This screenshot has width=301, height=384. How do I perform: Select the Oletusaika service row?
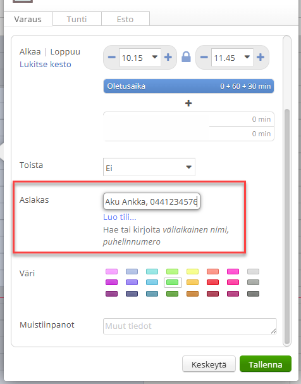coord(188,86)
